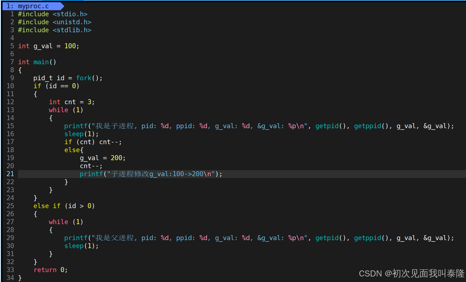Click the 'pid_t id = fork();' line
This screenshot has height=282, width=466.
pos(68,78)
